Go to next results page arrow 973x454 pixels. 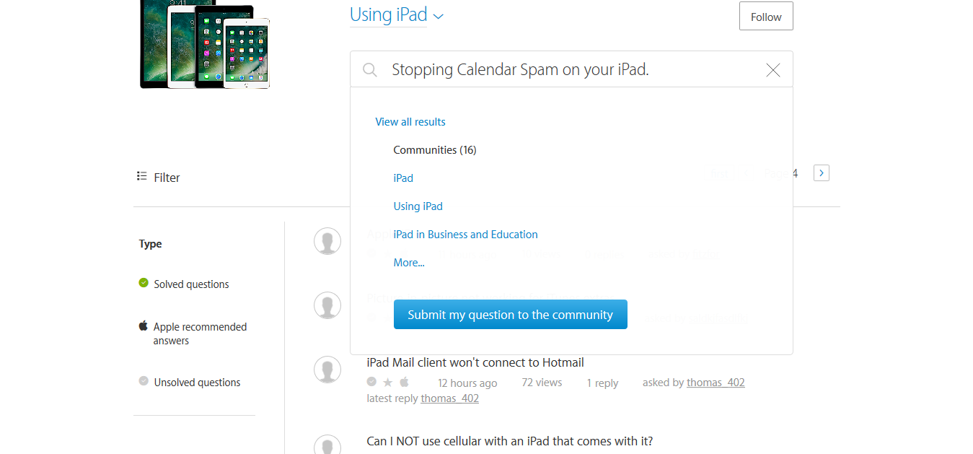click(821, 173)
